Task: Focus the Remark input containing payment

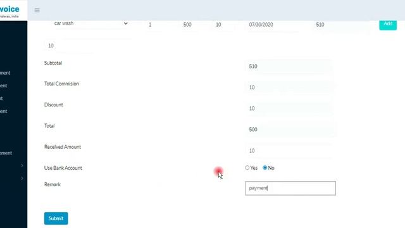Action: [x=290, y=188]
